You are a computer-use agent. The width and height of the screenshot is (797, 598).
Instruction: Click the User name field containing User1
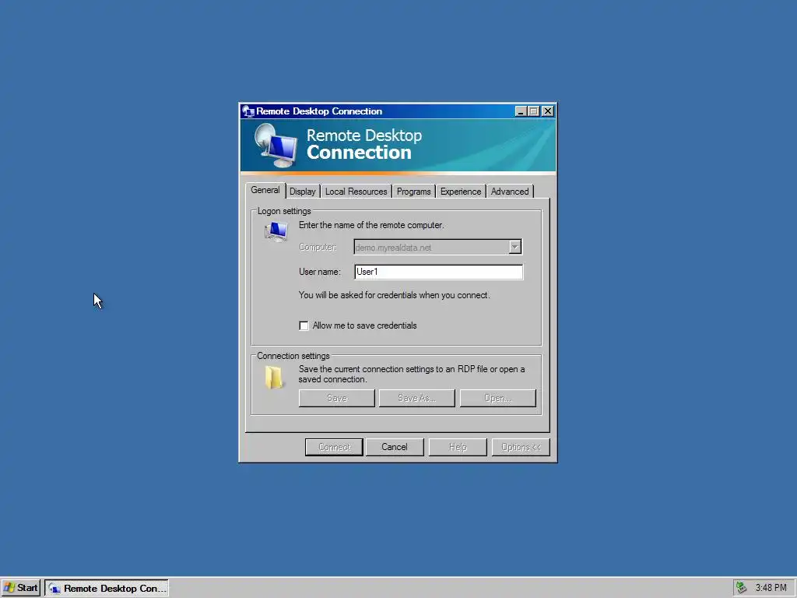(438, 272)
